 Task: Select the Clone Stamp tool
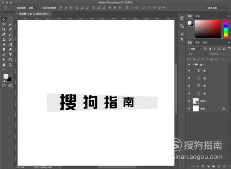point(4,39)
